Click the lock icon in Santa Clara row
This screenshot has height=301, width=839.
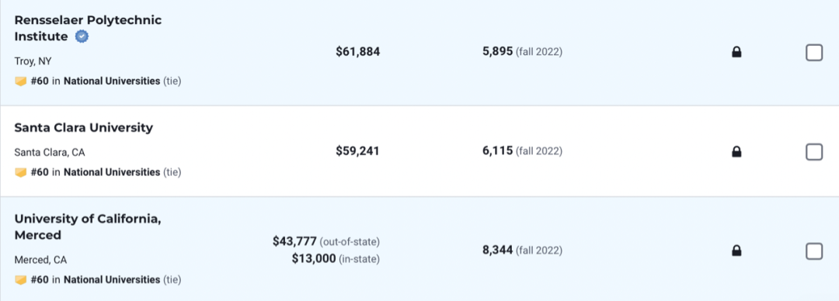coord(736,152)
